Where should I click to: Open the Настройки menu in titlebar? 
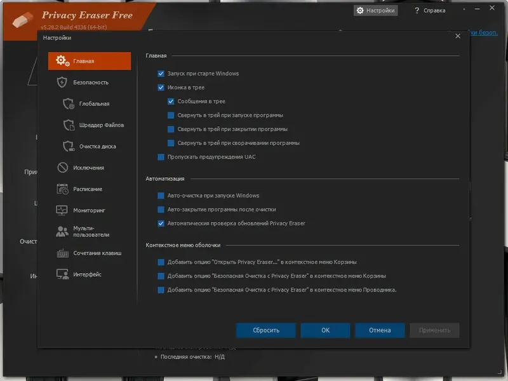coord(376,10)
